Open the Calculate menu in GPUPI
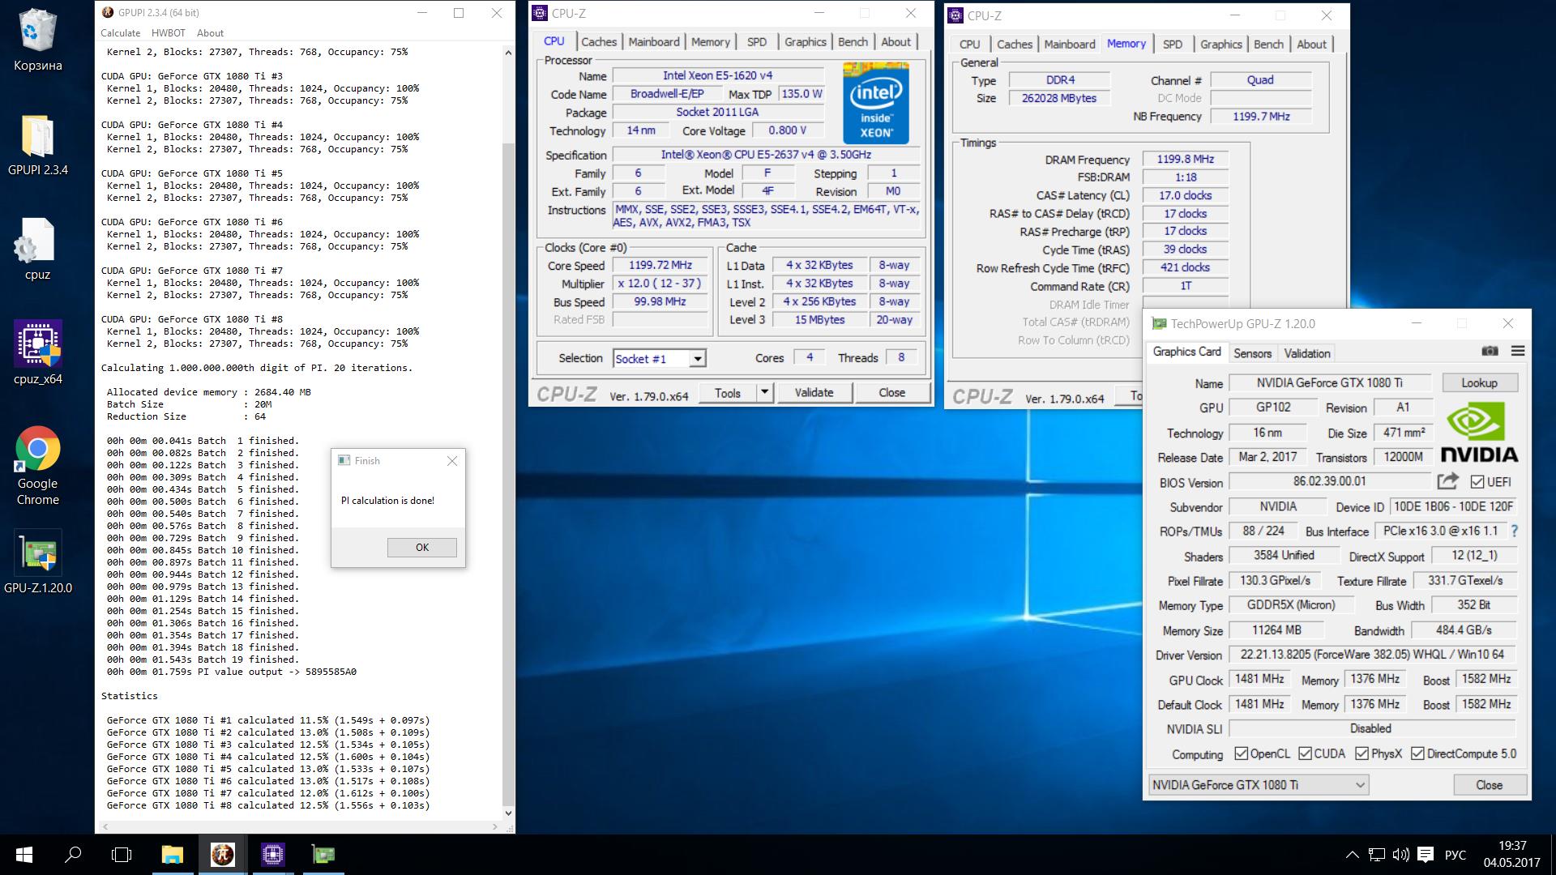Viewport: 1556px width, 875px height. (x=120, y=33)
